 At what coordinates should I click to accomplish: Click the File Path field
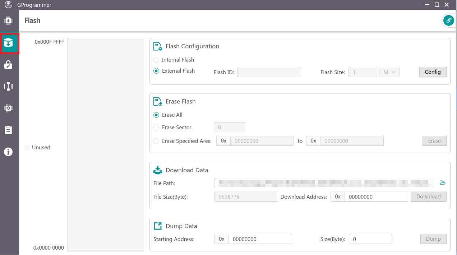click(324, 183)
